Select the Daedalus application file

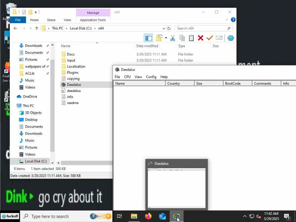[74, 85]
